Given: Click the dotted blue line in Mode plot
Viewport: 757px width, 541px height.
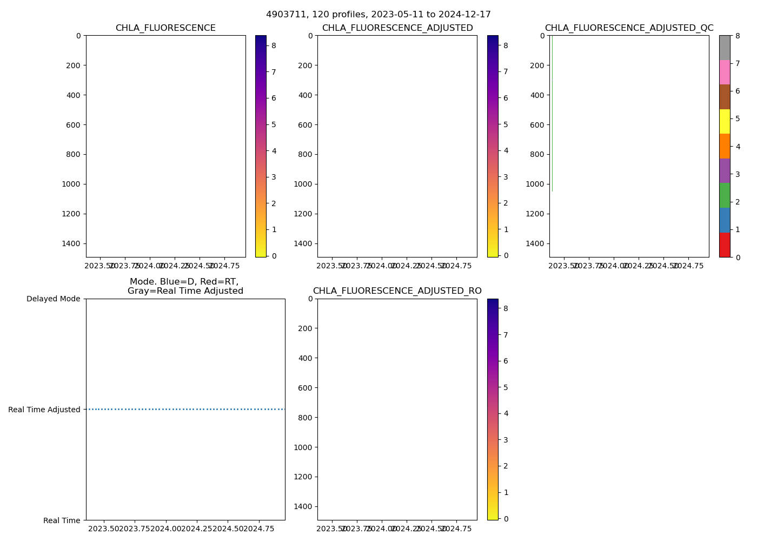Looking at the screenshot, I should 185,410.
